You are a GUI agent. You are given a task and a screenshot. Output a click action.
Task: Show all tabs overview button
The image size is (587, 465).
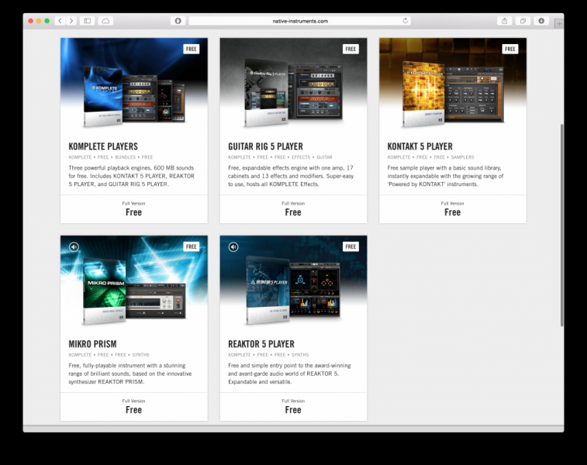tap(523, 21)
